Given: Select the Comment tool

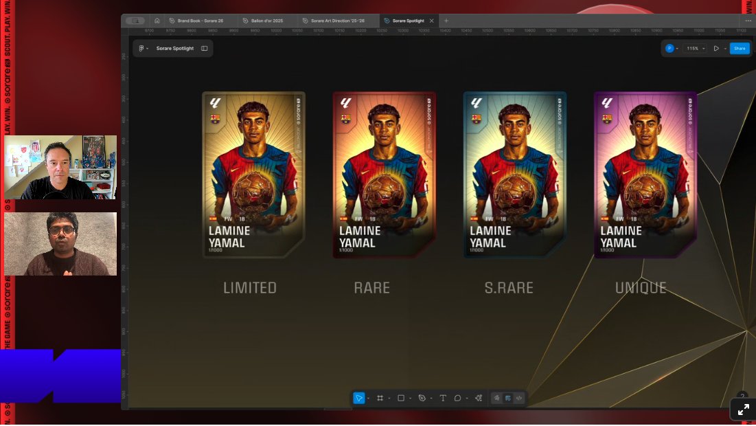Looking at the screenshot, I should pos(457,398).
